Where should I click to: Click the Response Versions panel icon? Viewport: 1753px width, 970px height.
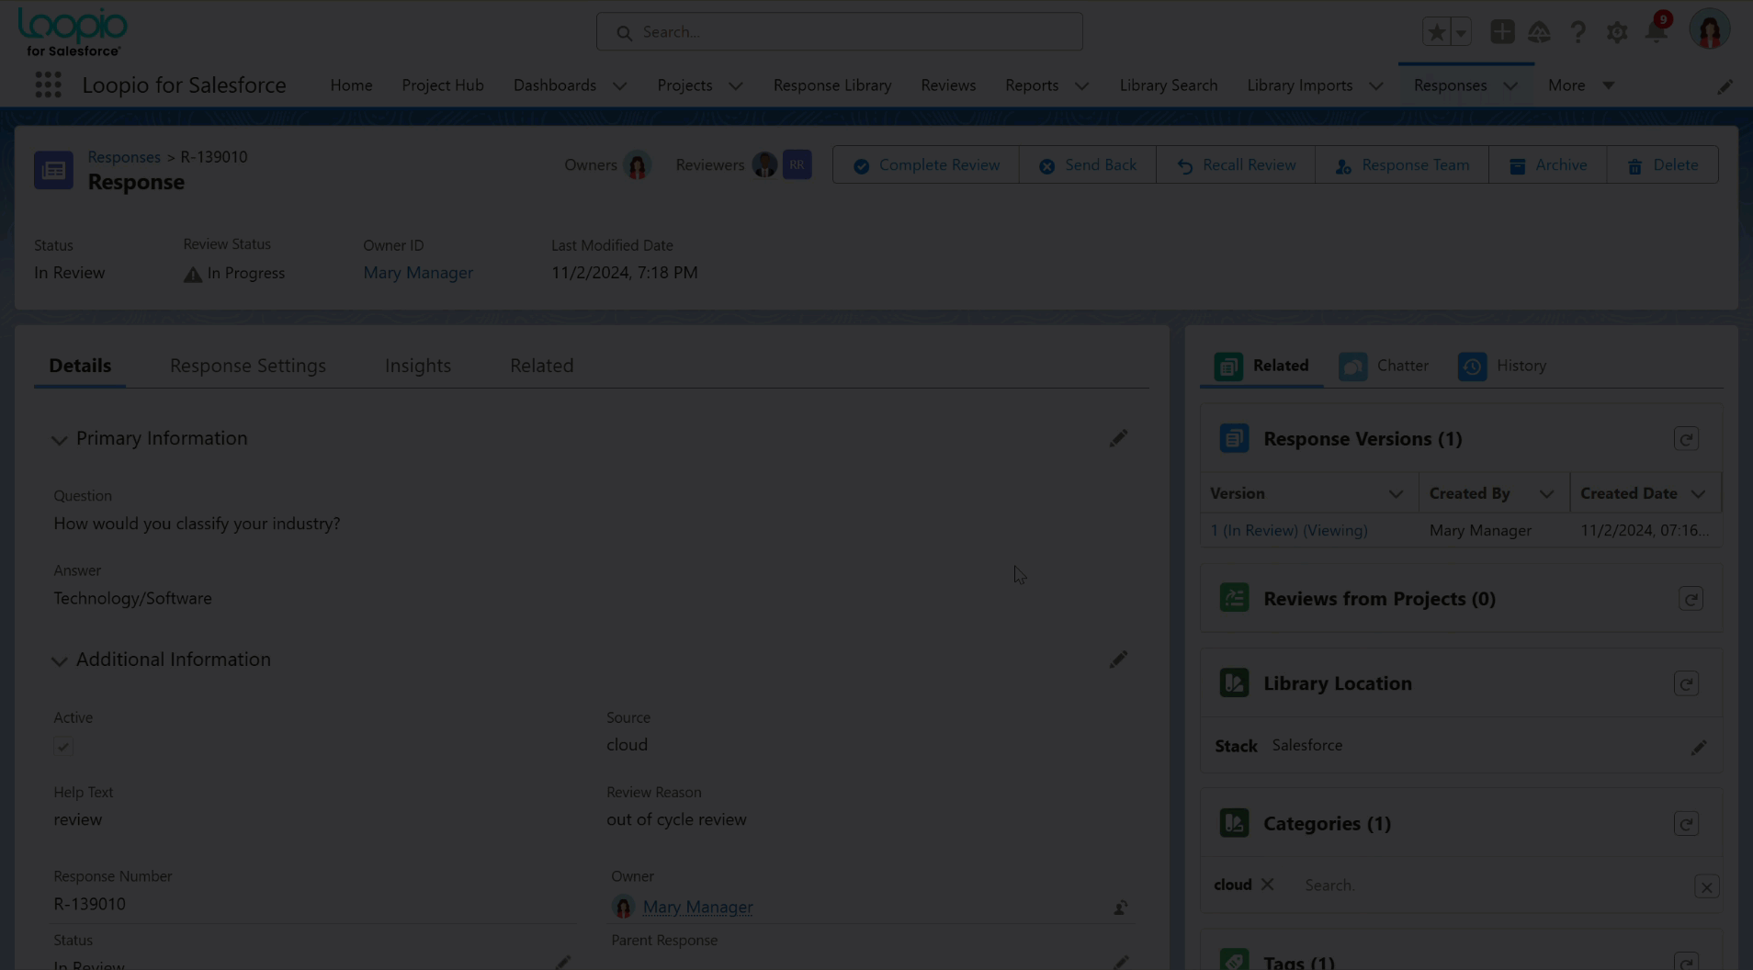(x=1234, y=438)
